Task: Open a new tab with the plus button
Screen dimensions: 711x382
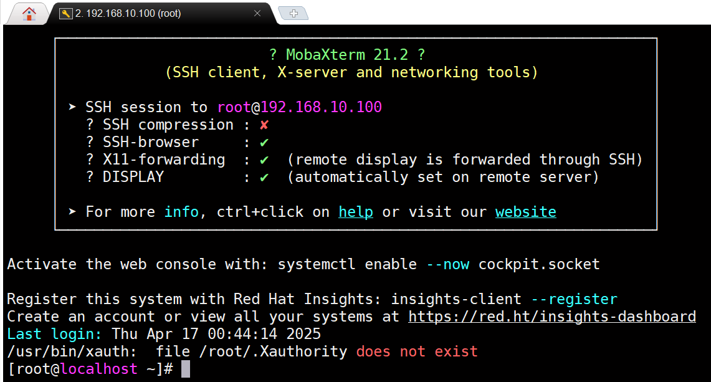Action: 293,13
